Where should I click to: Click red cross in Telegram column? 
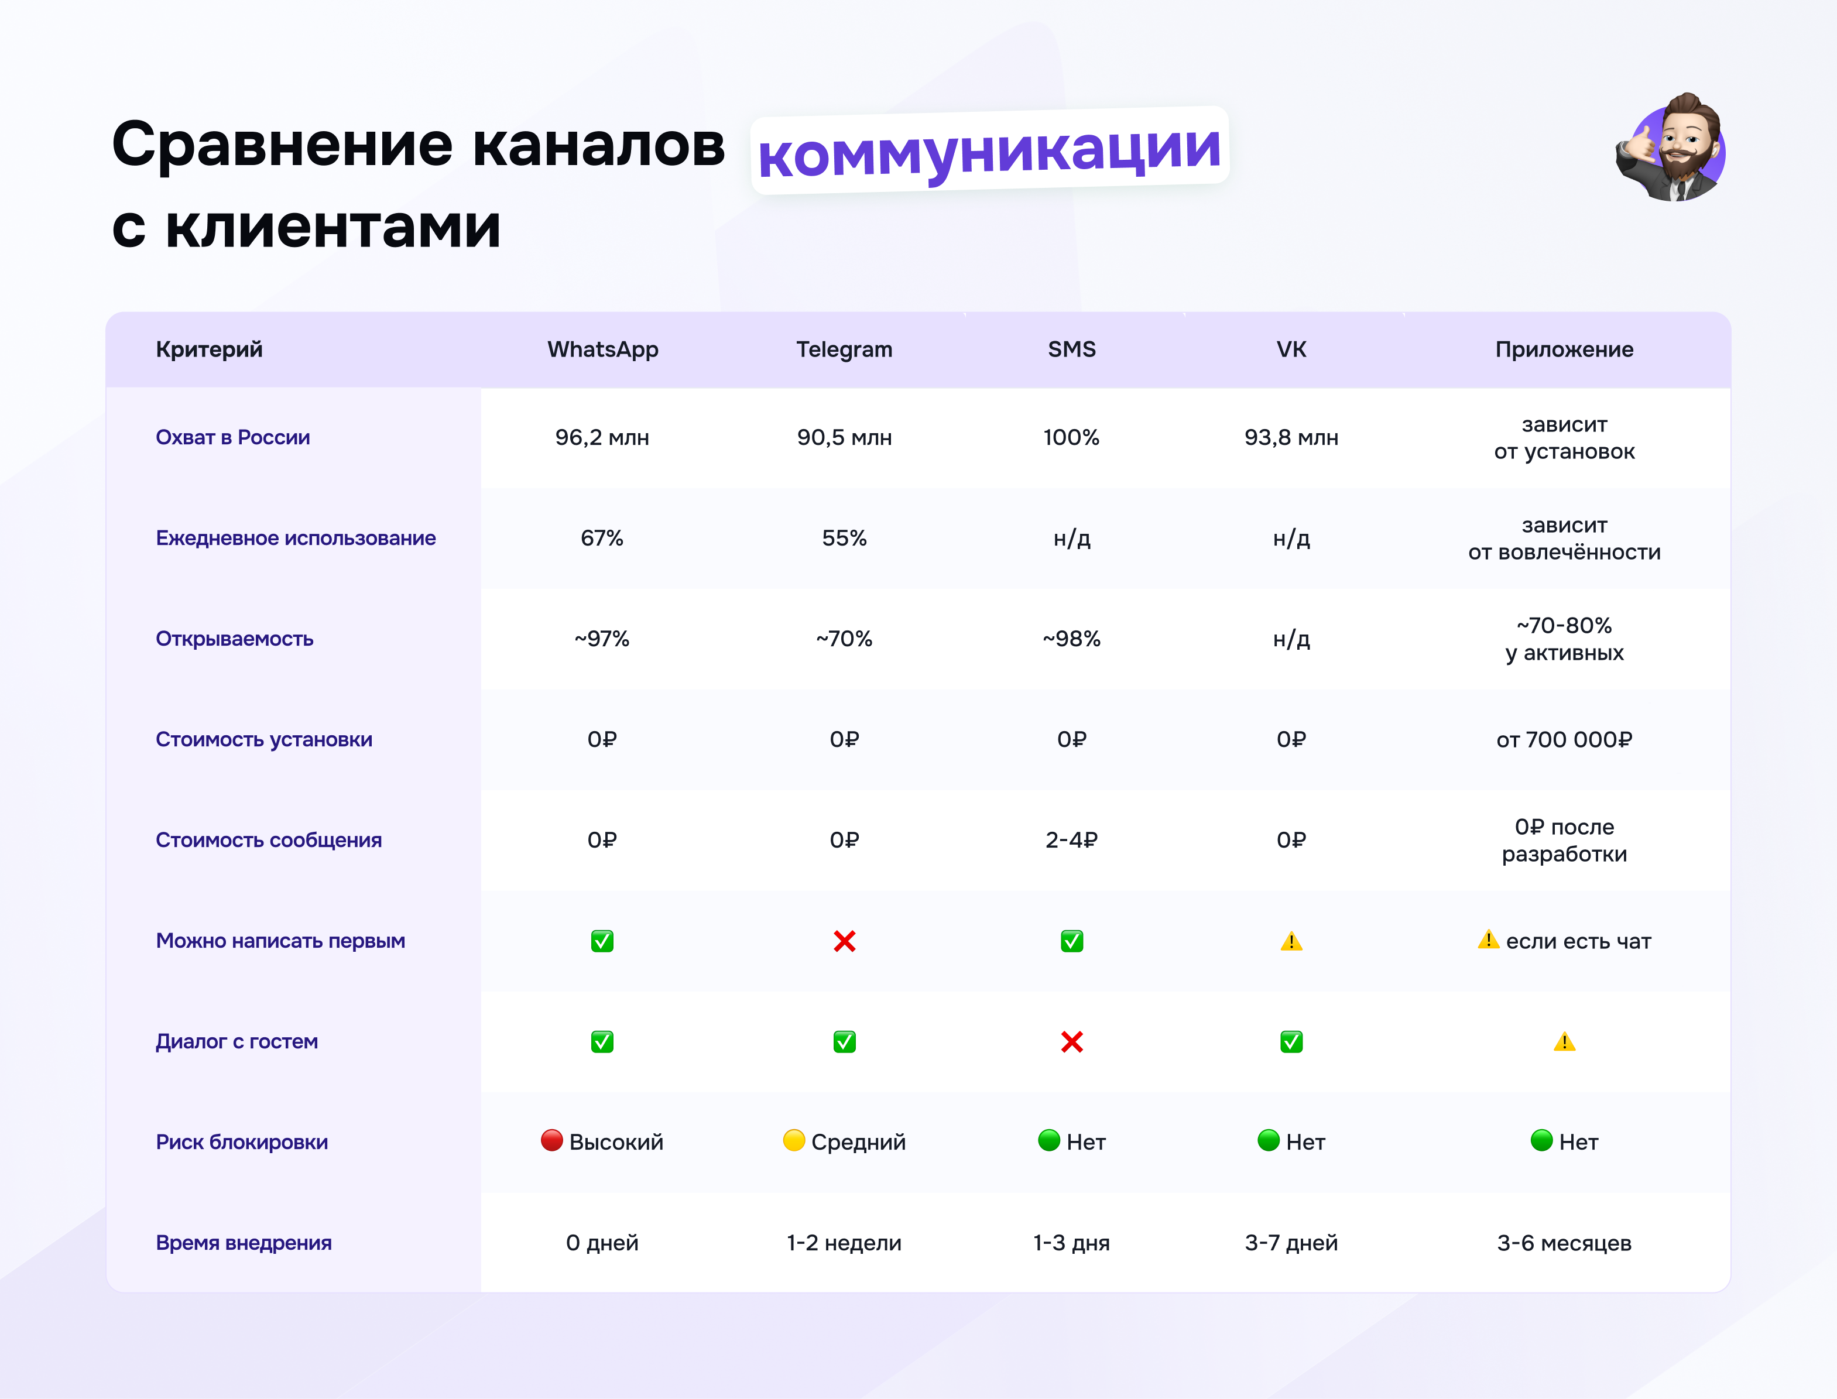coord(844,941)
